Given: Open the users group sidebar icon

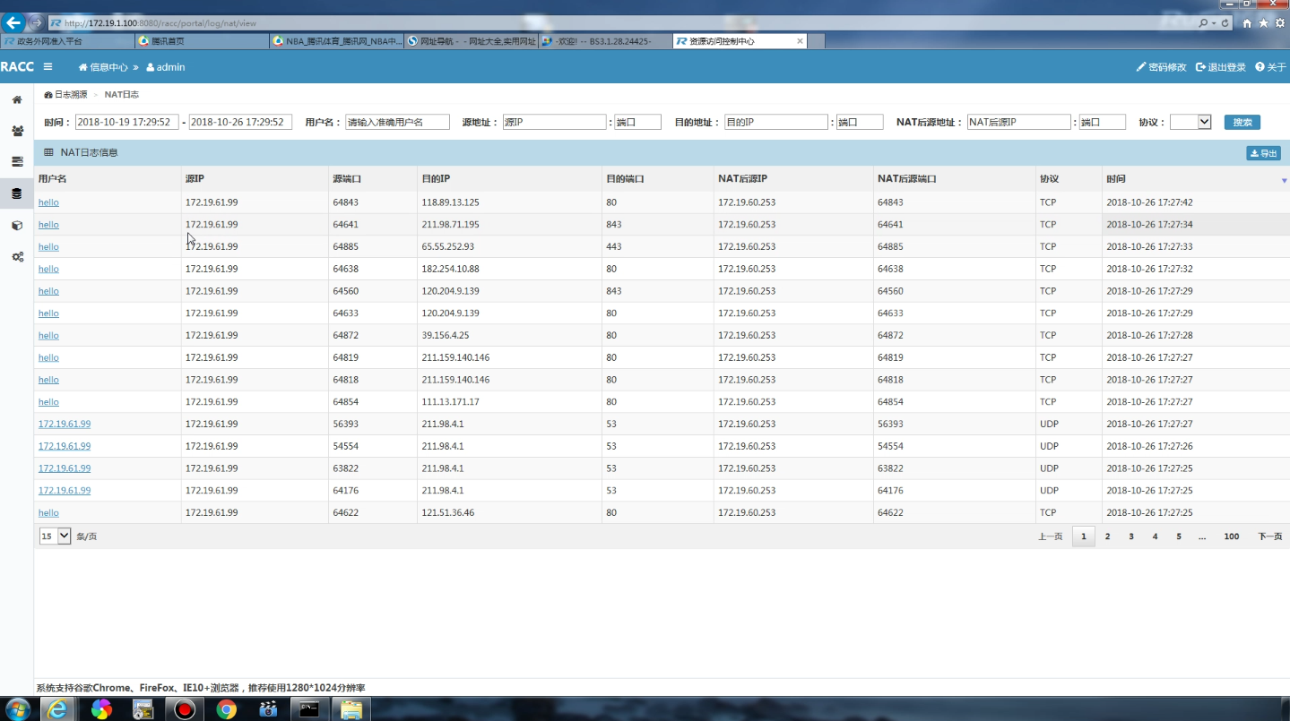Looking at the screenshot, I should pos(17,131).
